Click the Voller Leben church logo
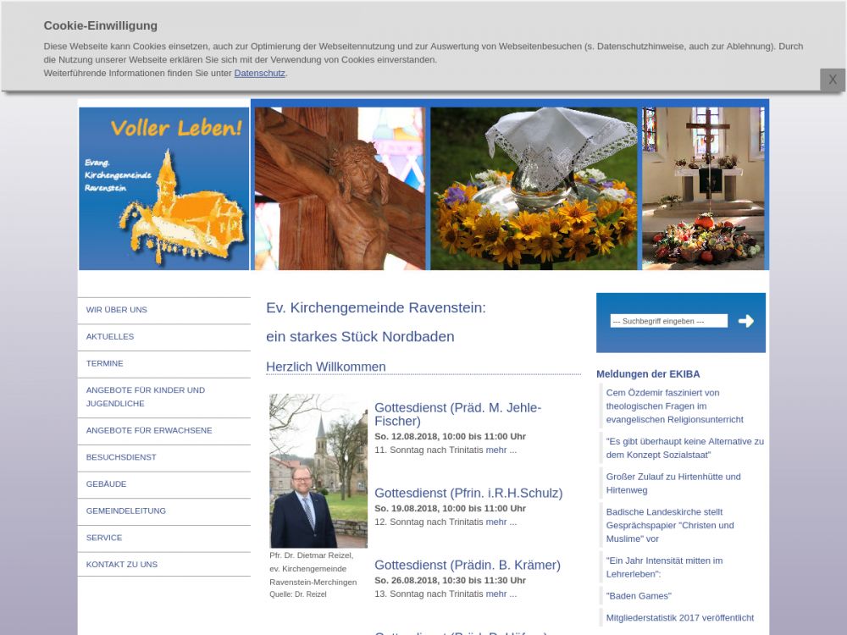The width and height of the screenshot is (847, 635). click(164, 188)
